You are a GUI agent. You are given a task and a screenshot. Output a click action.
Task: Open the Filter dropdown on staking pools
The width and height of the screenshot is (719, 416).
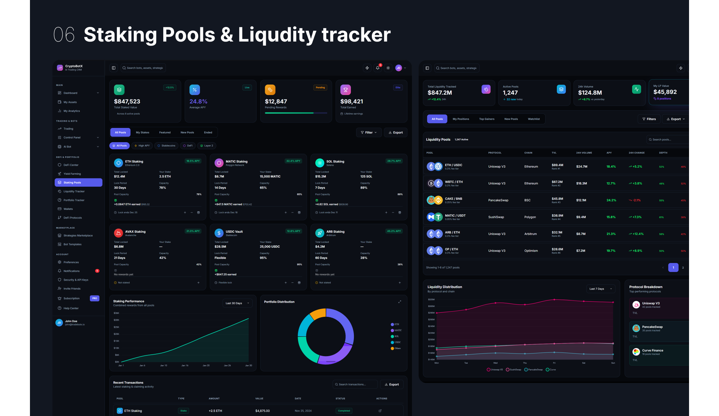369,132
